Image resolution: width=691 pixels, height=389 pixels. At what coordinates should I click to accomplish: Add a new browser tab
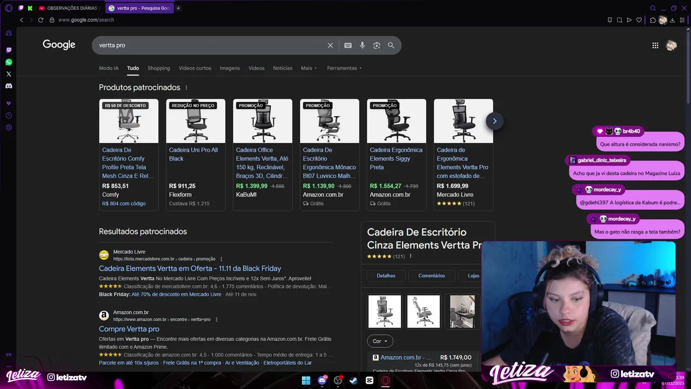(x=178, y=8)
